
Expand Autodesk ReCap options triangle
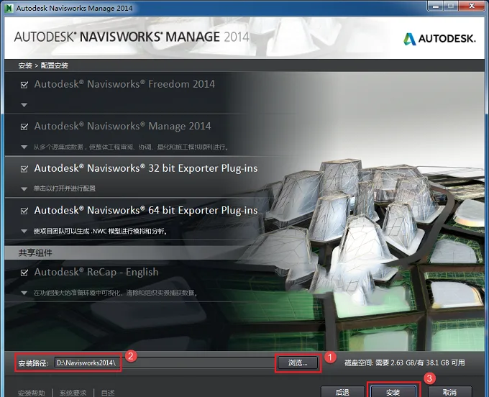[24, 293]
